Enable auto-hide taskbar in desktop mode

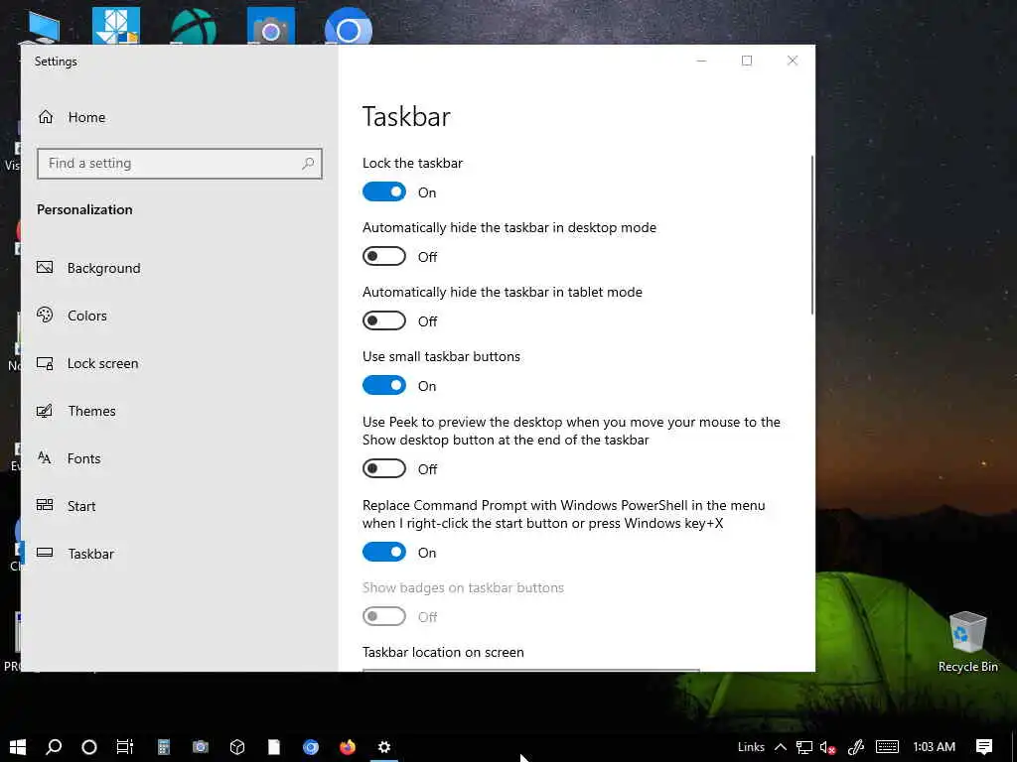[384, 257]
